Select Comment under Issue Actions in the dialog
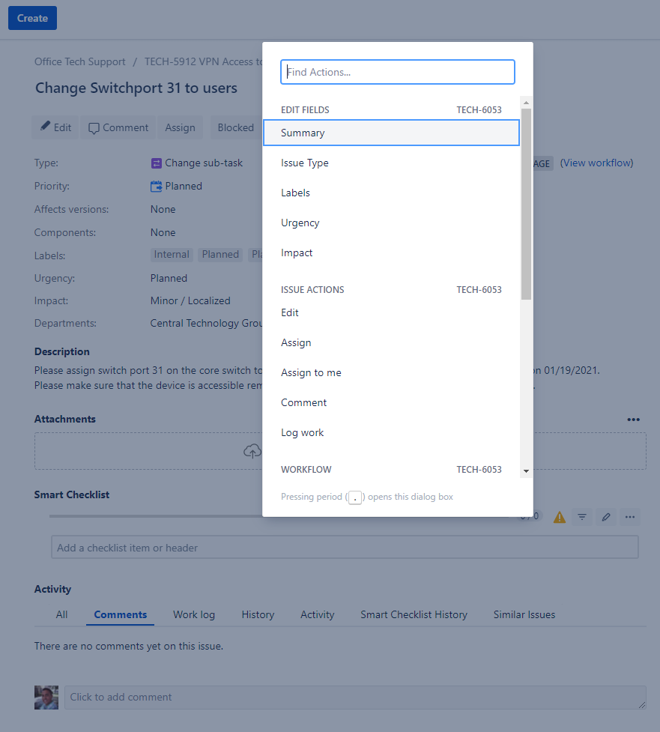Screen dimensions: 660x732 (x=391, y=402)
